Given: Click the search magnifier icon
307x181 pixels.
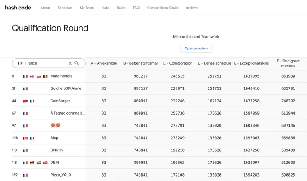Looking at the screenshot, I should (77, 63).
